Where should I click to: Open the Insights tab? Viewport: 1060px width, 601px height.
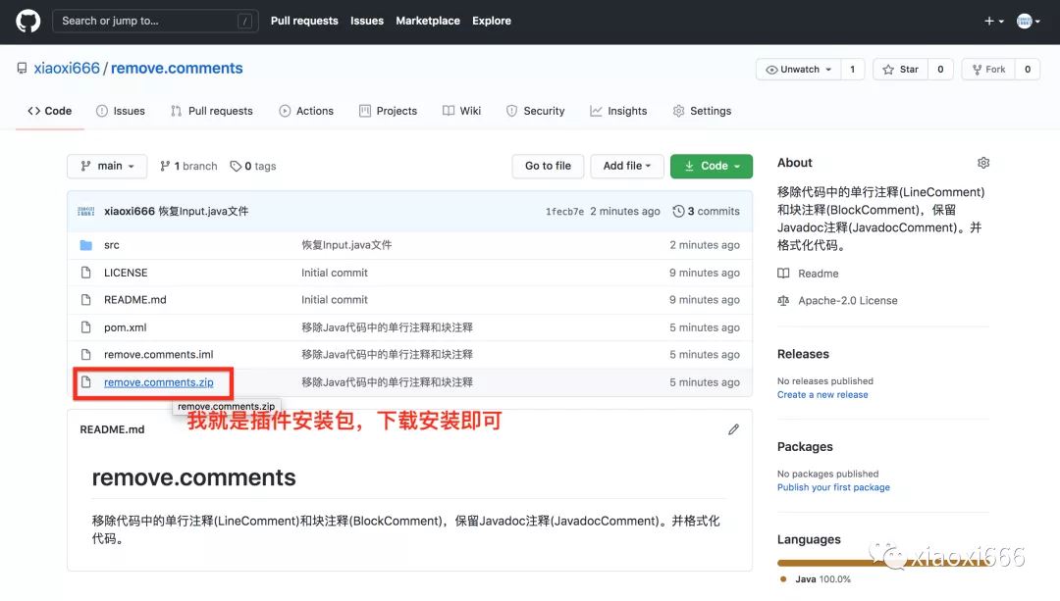[618, 111]
